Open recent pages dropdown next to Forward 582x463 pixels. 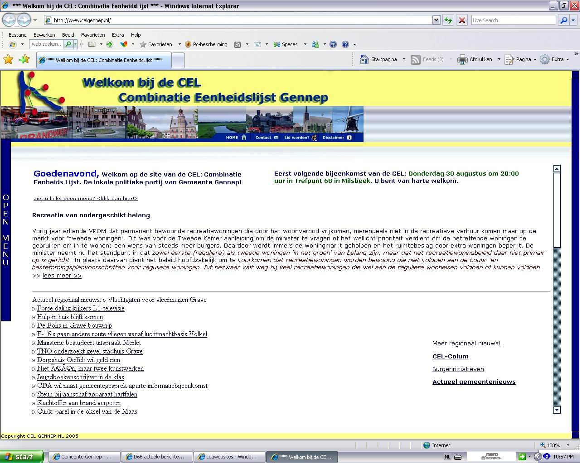pyautogui.click(x=35, y=20)
